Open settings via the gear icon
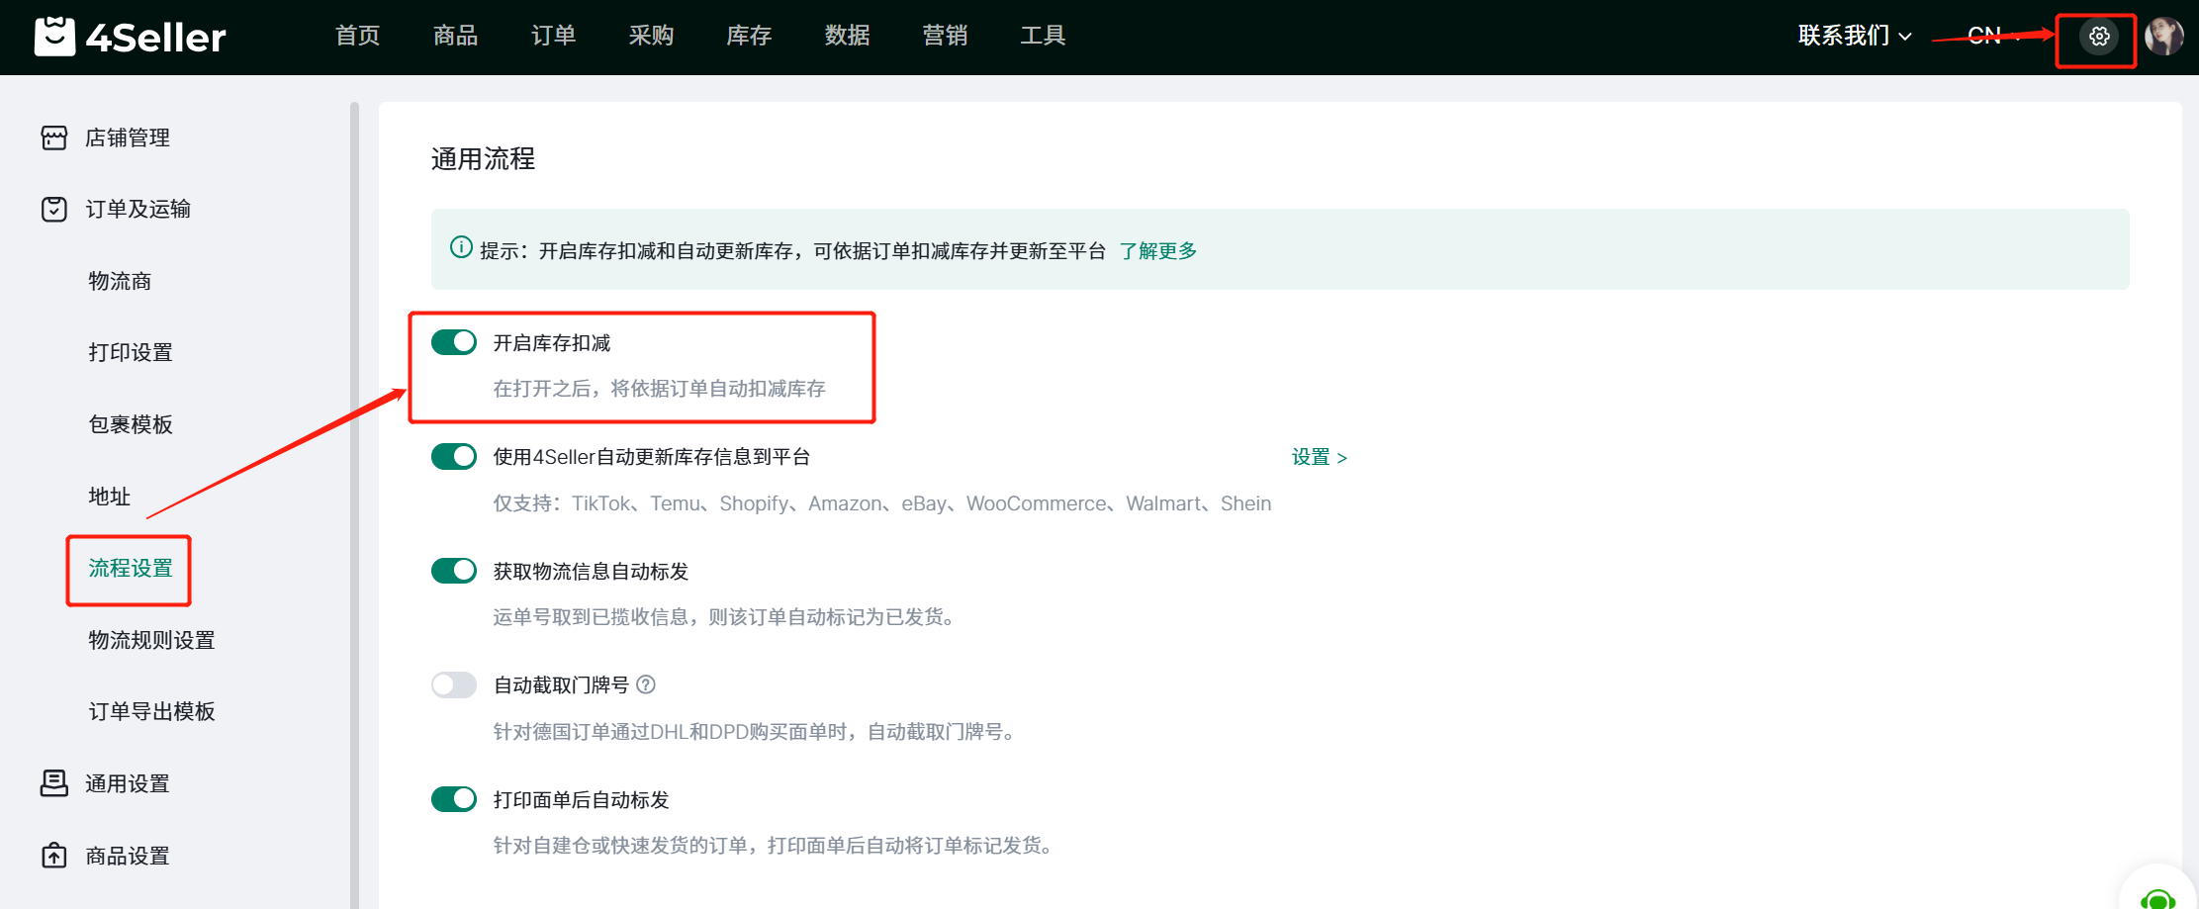The image size is (2199, 909). tap(2098, 38)
